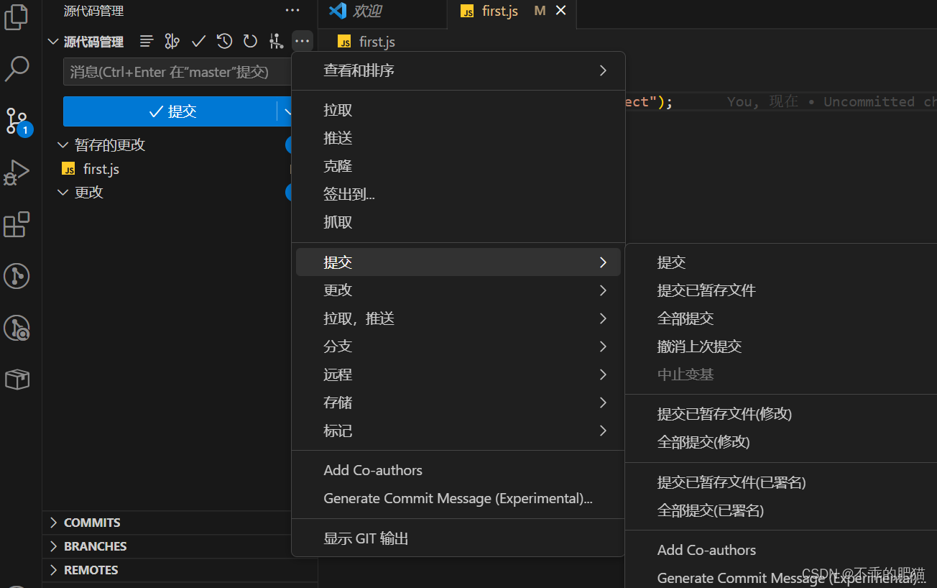Collapse the 更改 group

[63, 193]
